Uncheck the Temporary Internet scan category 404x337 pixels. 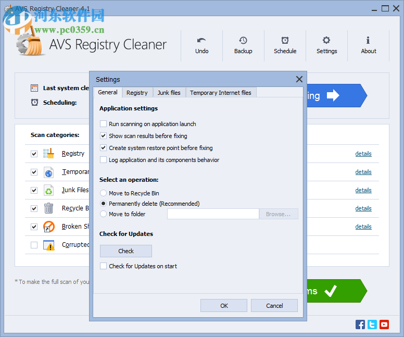pos(34,172)
